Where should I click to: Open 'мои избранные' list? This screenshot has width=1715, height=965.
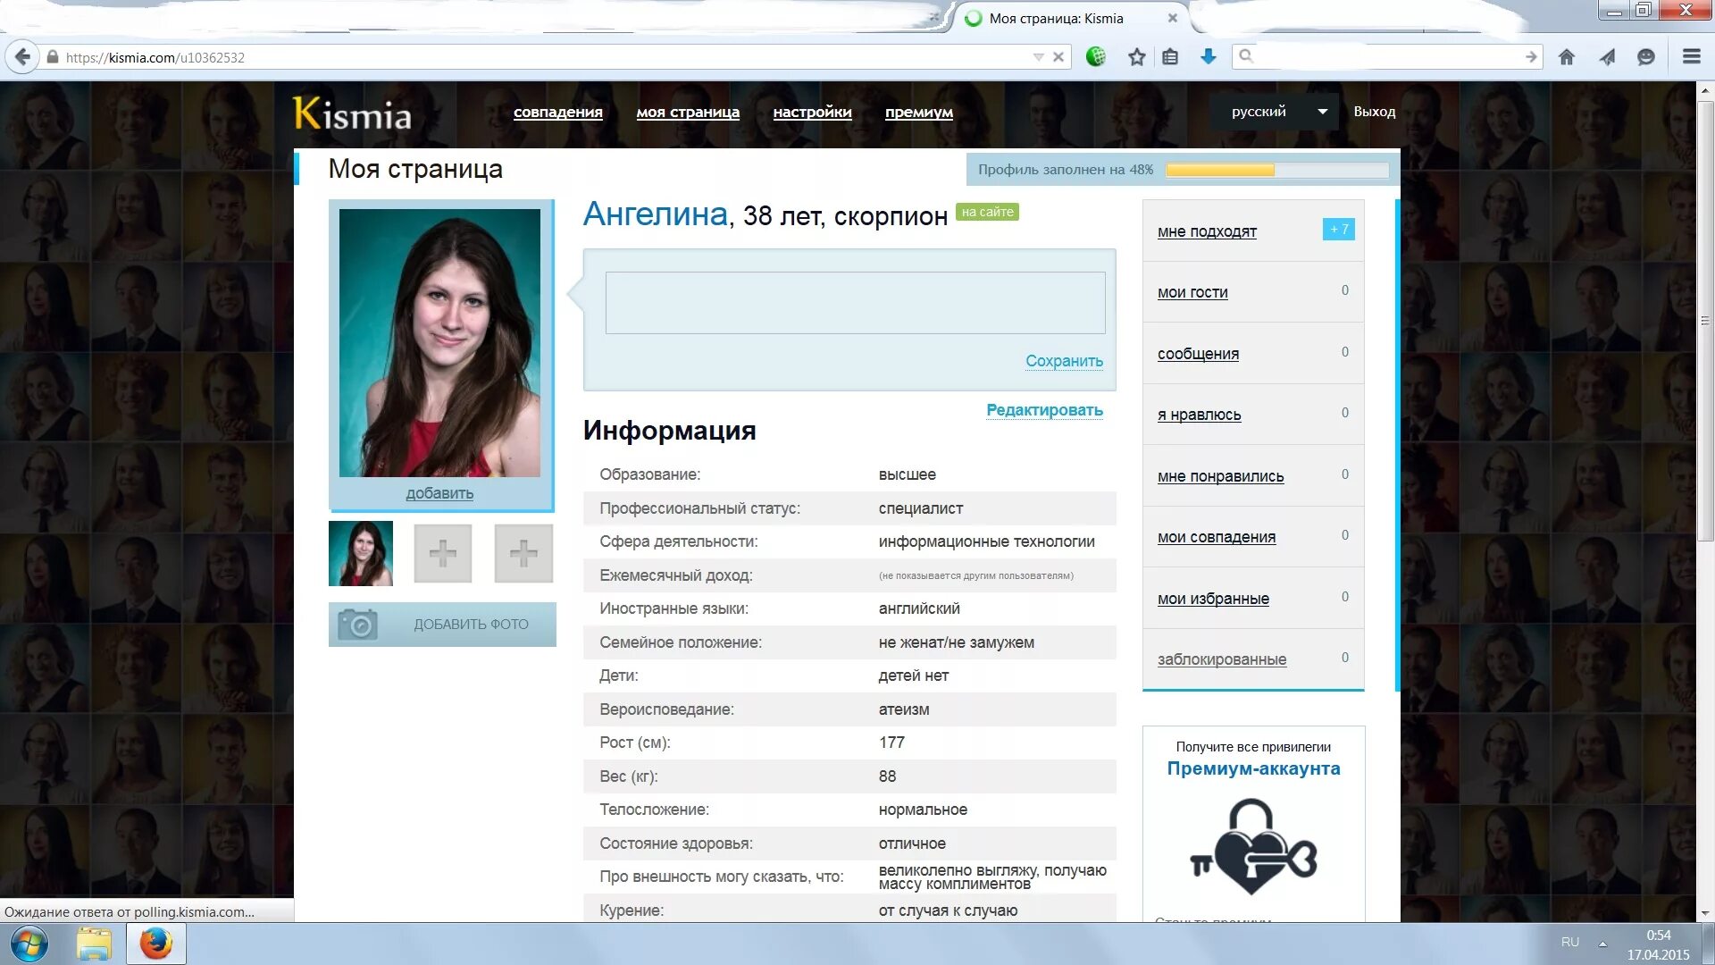(1213, 599)
